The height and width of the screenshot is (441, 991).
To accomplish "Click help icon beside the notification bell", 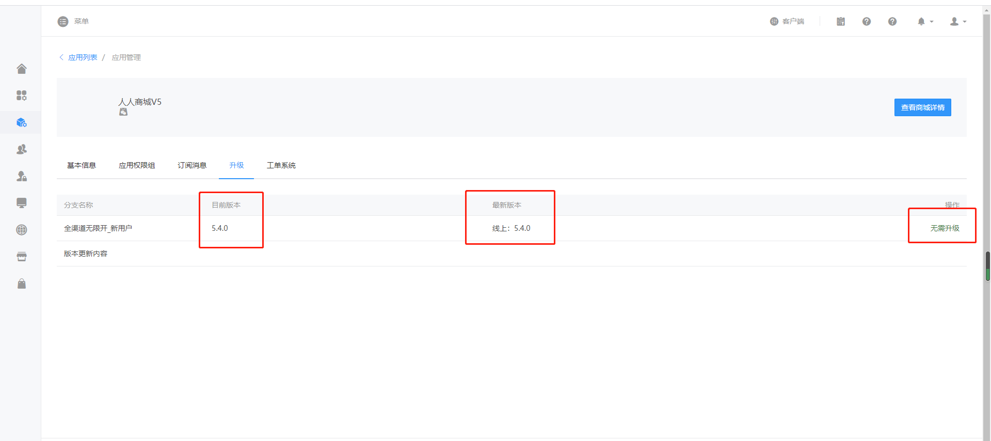I will pos(892,21).
